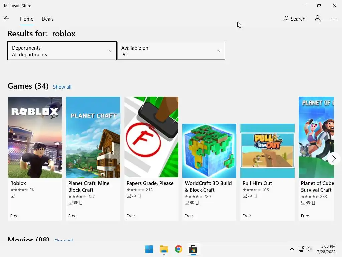Viewport: 342px width, 257px height.
Task: Click the Roblox title text
Action: 18,183
